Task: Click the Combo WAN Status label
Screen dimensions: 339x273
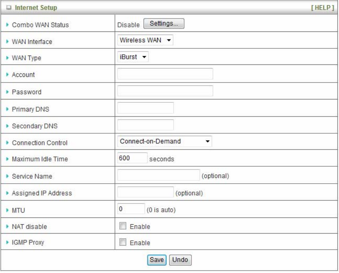Action: 40,25
